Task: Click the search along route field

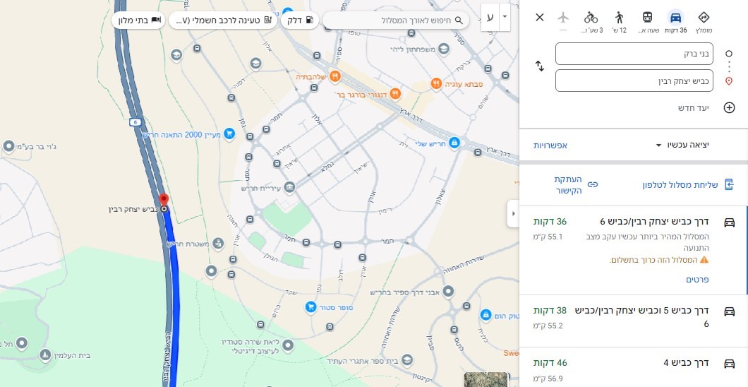Action: click(395, 20)
